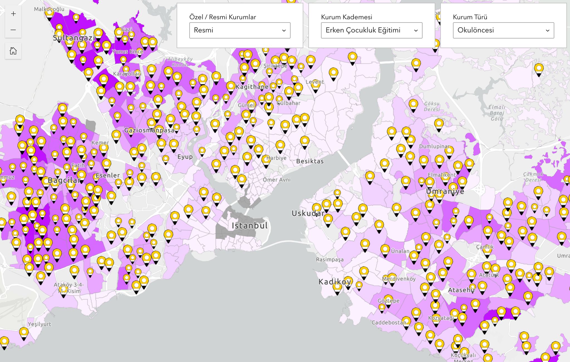Click the yellow pin near Yeşilyurt
This screenshot has height=362, width=570.
(x=24, y=332)
